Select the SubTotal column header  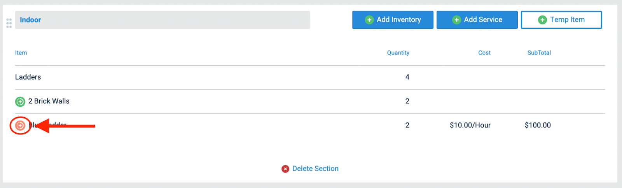pyautogui.click(x=539, y=53)
